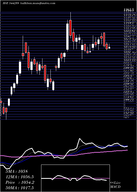
Task: Open the MACD inset chart box
Action: (x=75, y=178)
